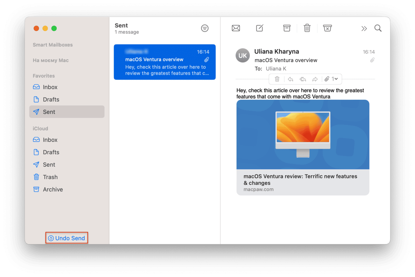Move the message to Junk
Image resolution: width=415 pixels, height=277 pixels.
tap(327, 28)
